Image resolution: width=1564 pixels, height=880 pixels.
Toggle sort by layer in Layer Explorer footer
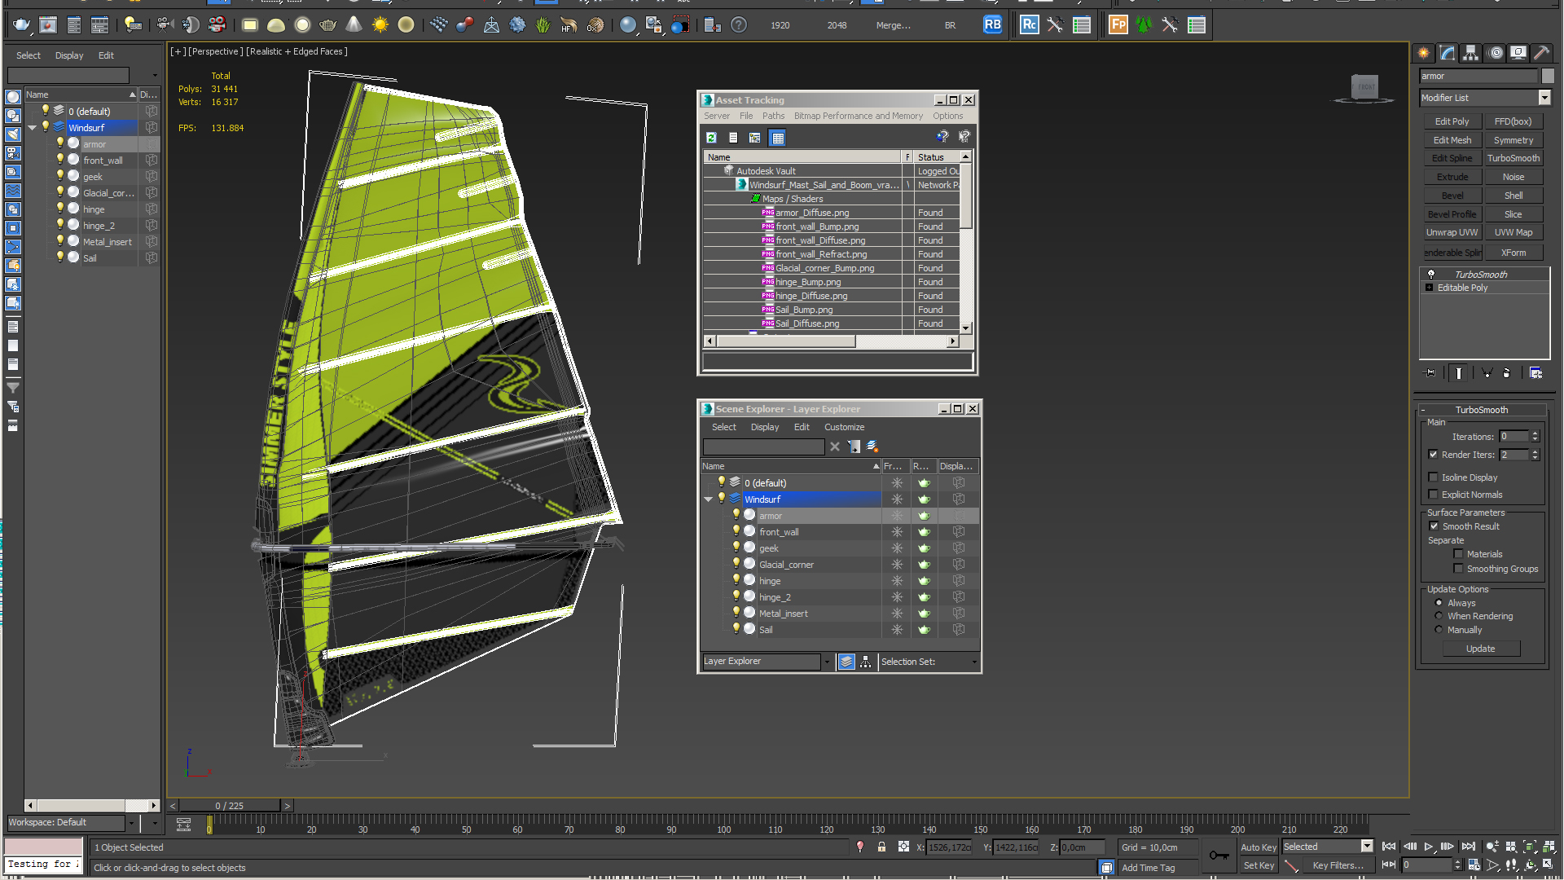coord(846,662)
